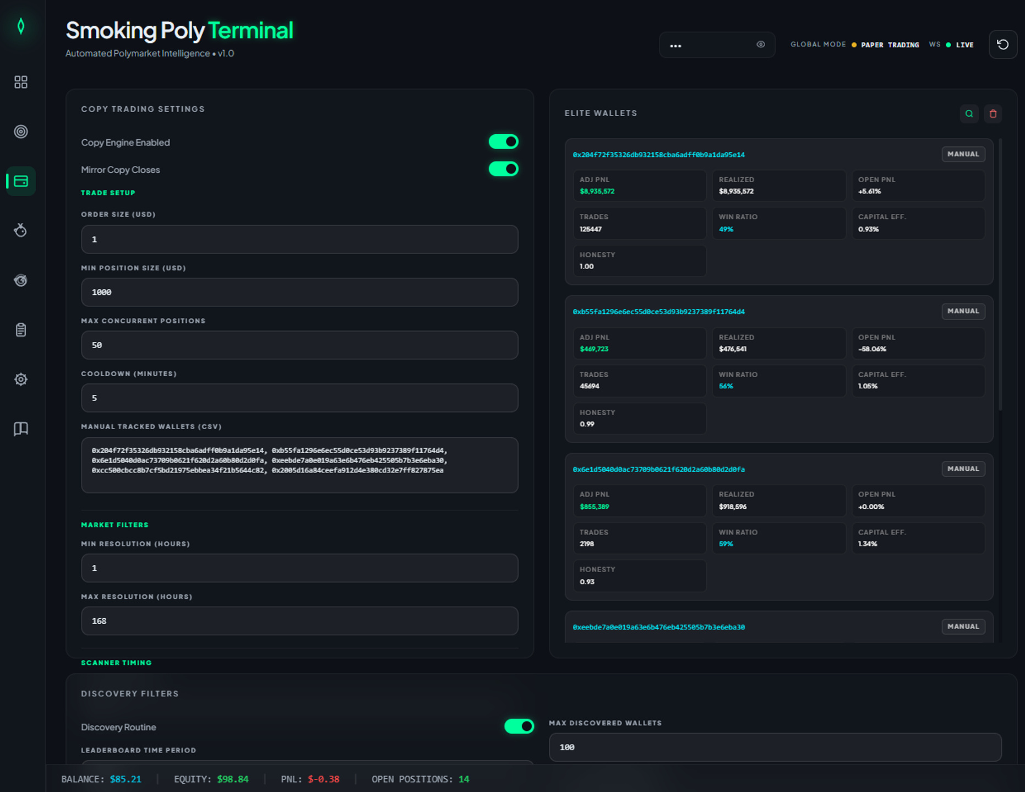Image resolution: width=1025 pixels, height=792 pixels.
Task: Search elite wallets with magnifier icon
Action: pyautogui.click(x=969, y=114)
